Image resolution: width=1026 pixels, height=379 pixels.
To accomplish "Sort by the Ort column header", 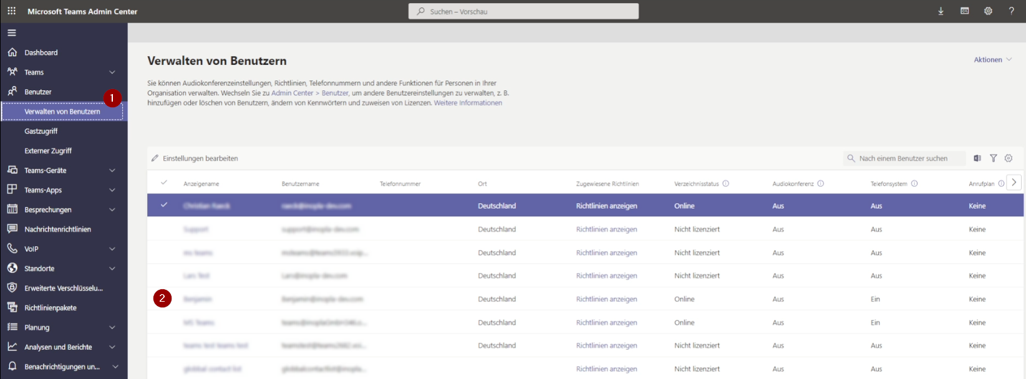I will click(x=483, y=184).
